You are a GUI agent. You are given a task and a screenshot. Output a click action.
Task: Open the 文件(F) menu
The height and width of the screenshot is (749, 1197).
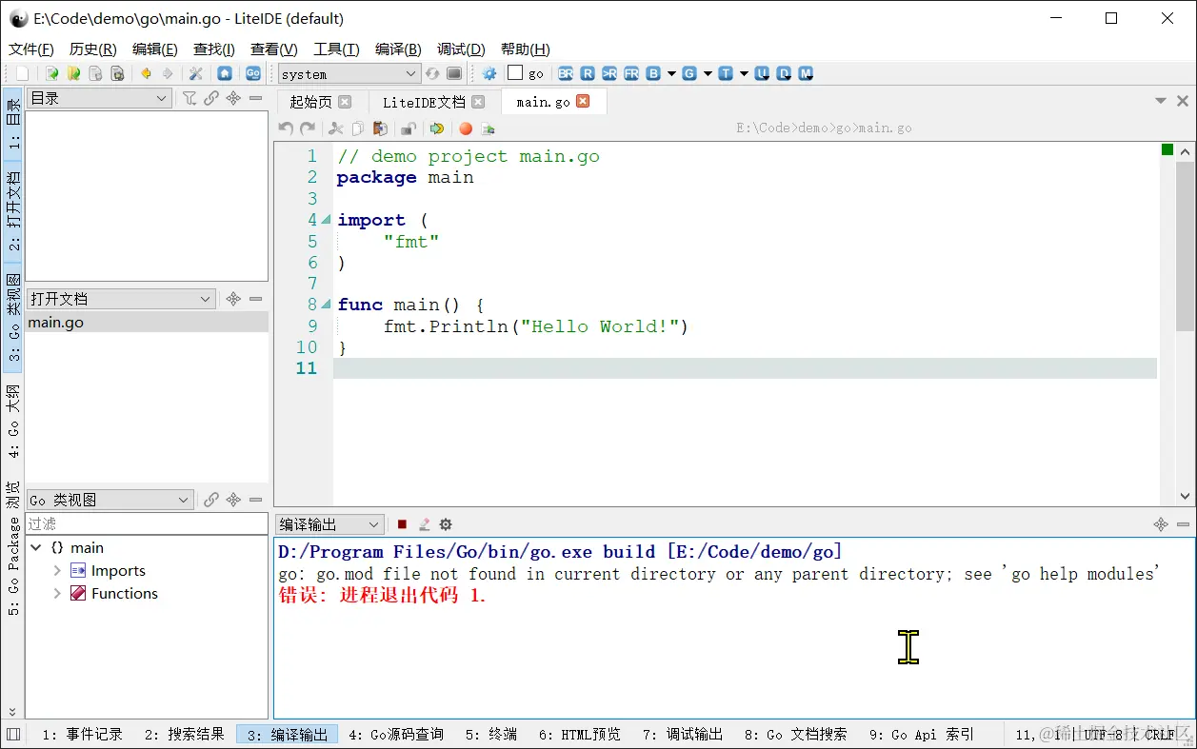coord(31,49)
